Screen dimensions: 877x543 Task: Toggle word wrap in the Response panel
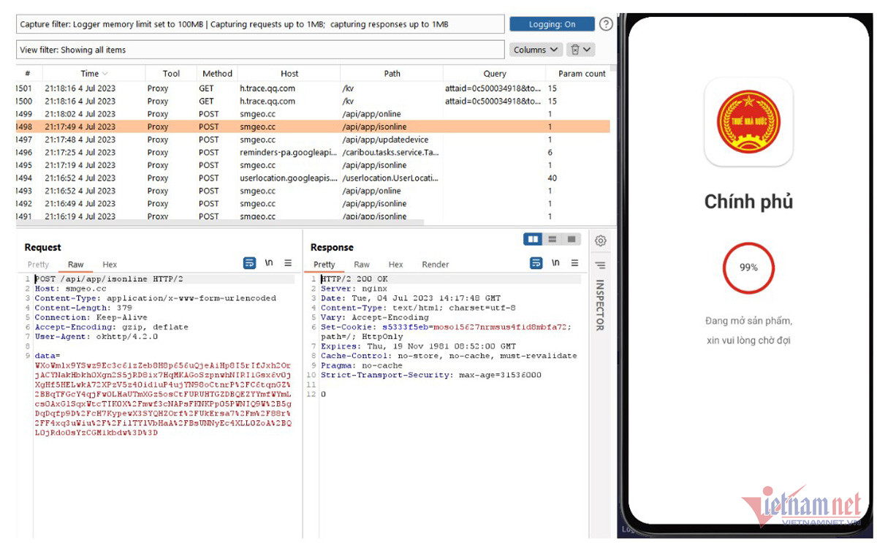tap(536, 263)
